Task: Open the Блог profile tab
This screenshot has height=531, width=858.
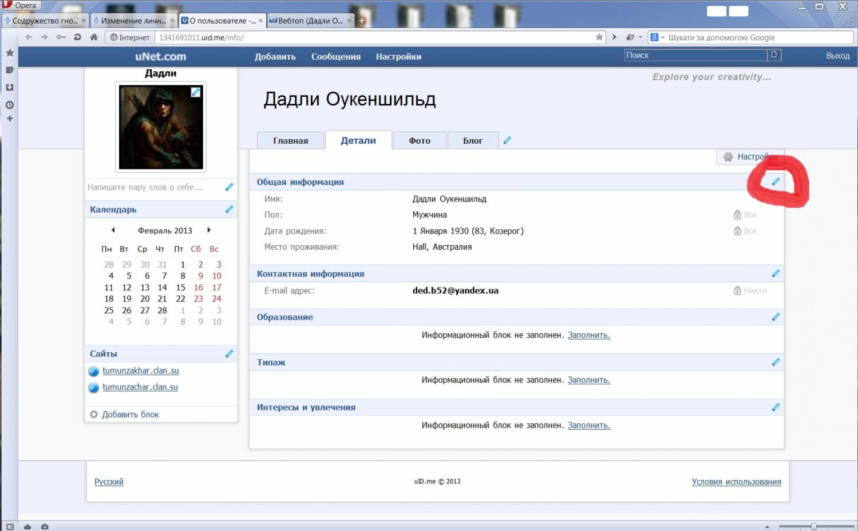Action: [x=473, y=140]
